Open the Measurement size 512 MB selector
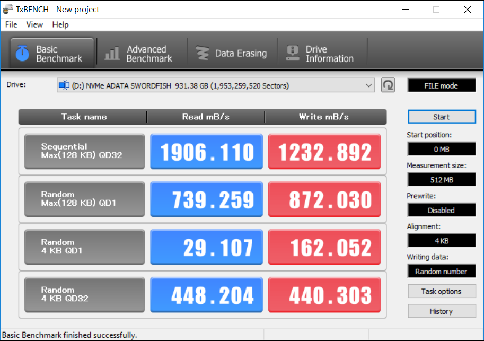Viewport: 484px width, 341px height. 441,180
